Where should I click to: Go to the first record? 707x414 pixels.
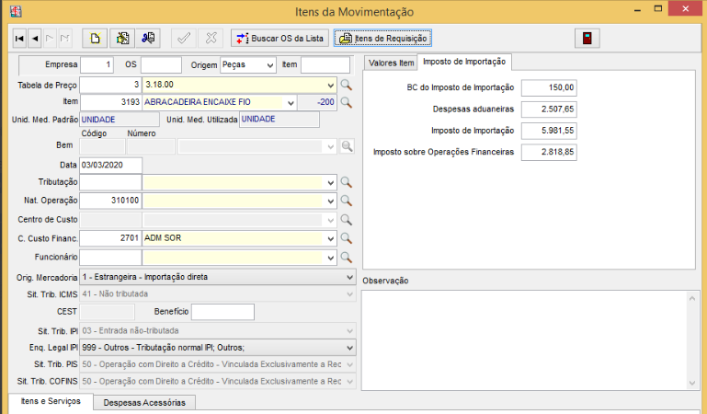pos(19,39)
